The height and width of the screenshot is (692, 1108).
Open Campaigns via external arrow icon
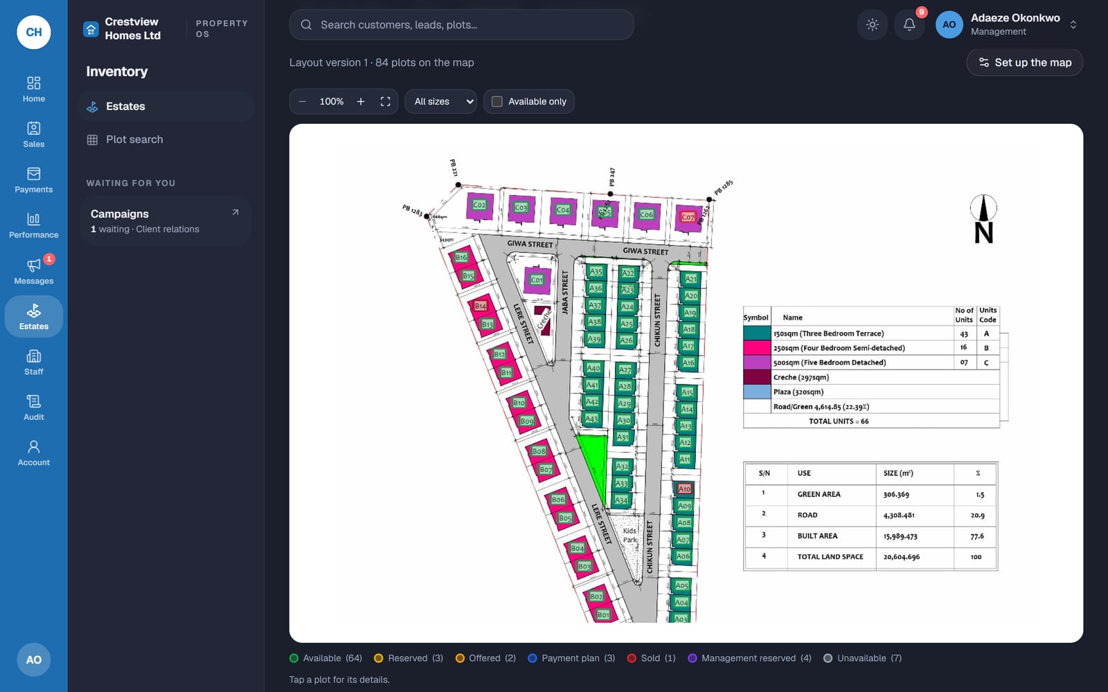[x=235, y=212]
